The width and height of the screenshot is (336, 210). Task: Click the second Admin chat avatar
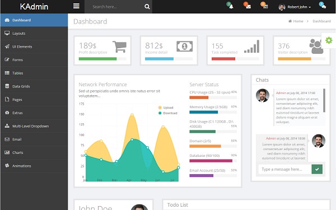(x=319, y=141)
